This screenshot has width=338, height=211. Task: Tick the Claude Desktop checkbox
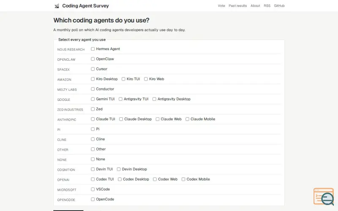(x=121, y=119)
